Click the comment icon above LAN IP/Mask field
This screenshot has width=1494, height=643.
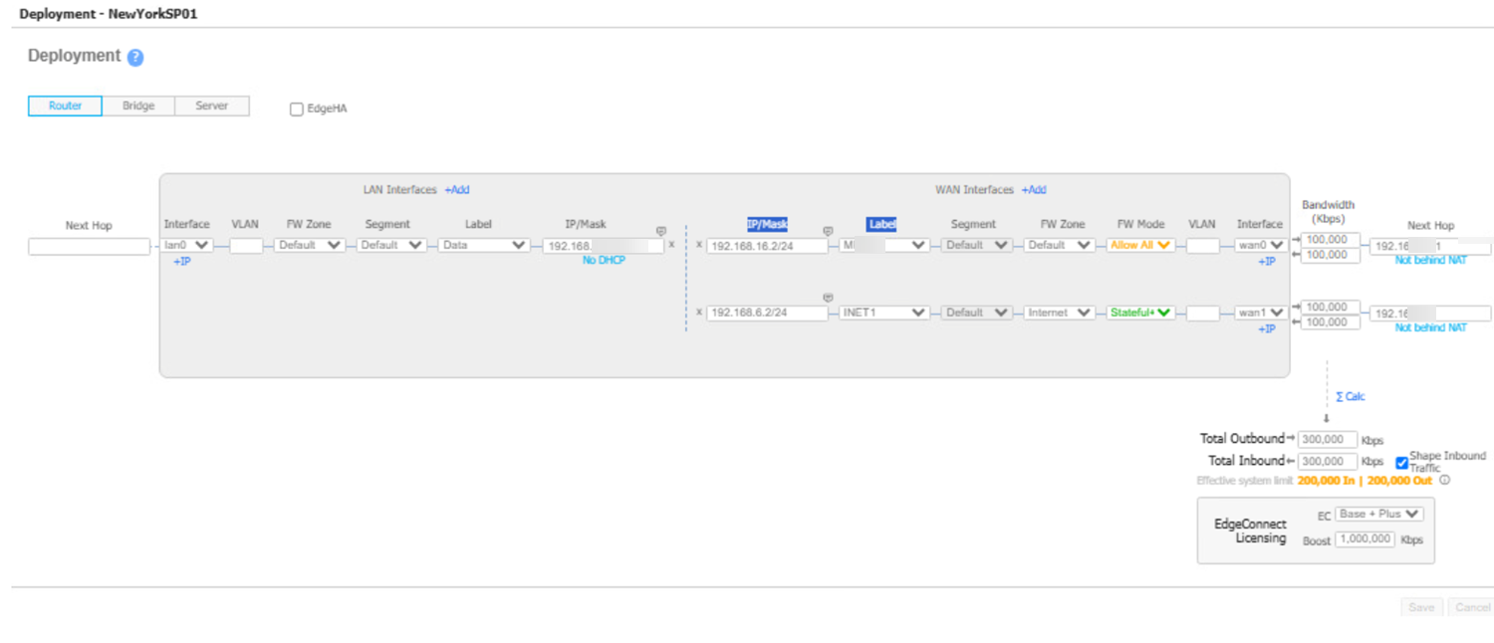pos(660,231)
